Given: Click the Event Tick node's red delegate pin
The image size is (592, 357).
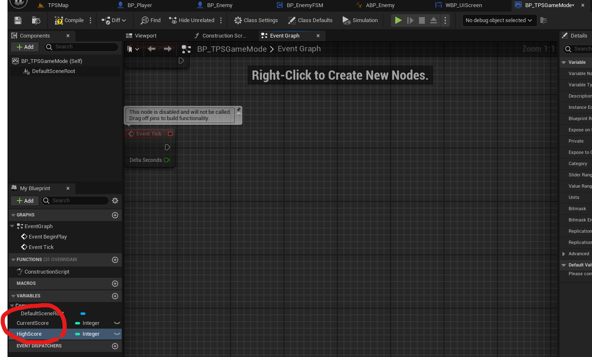Looking at the screenshot, I should pyautogui.click(x=170, y=134).
